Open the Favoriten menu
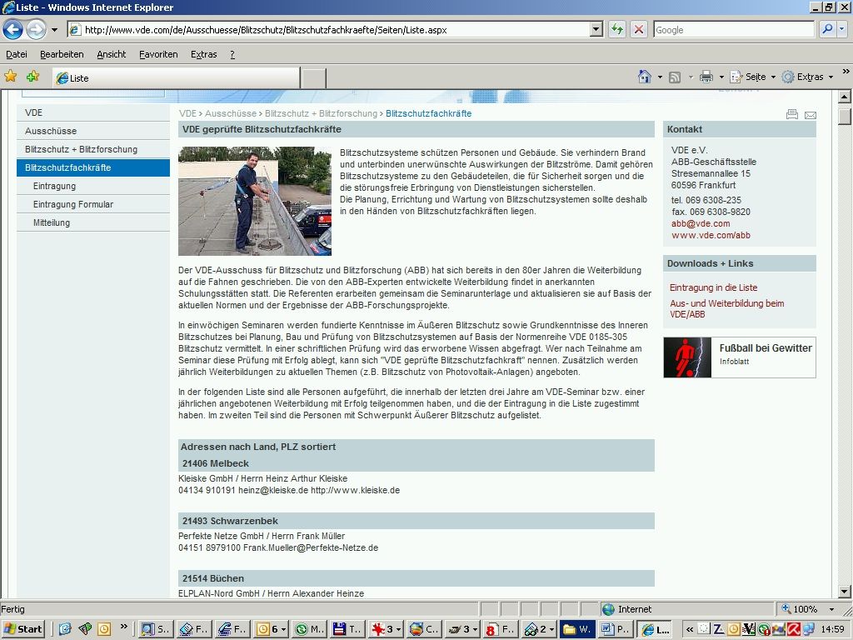853x640 pixels. coord(158,54)
